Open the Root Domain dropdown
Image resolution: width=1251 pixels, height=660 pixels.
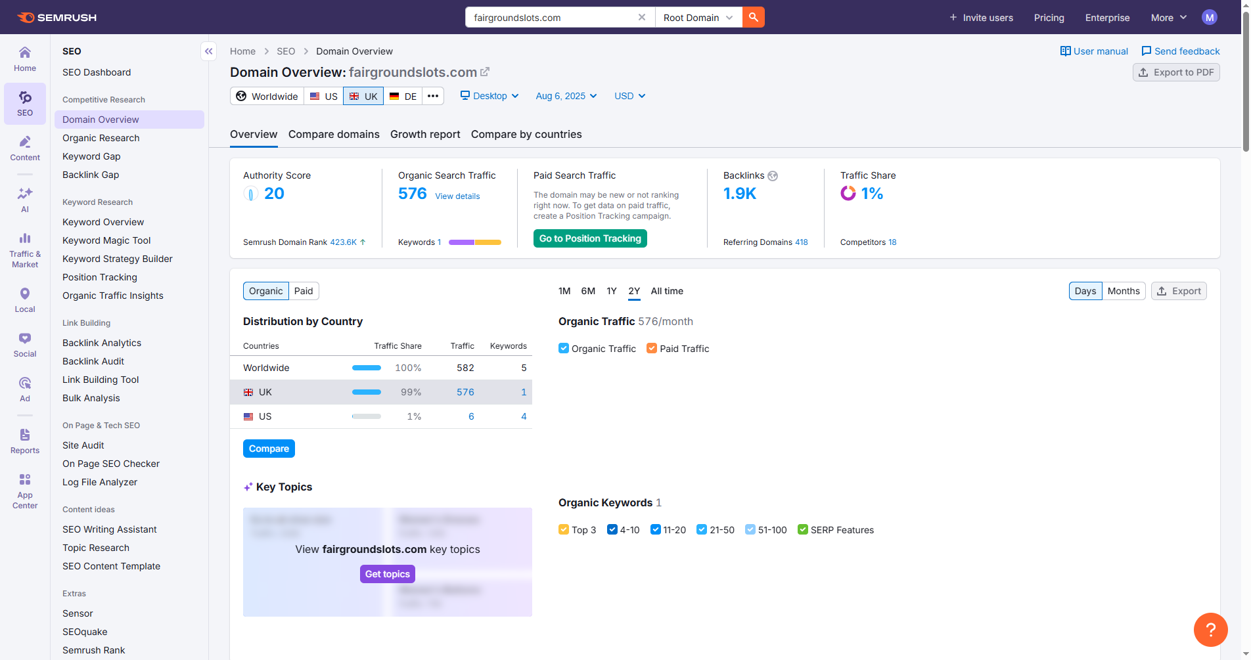698,18
